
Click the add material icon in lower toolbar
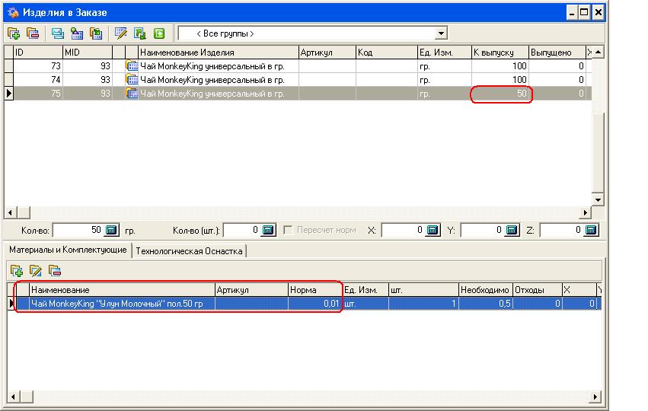click(16, 270)
